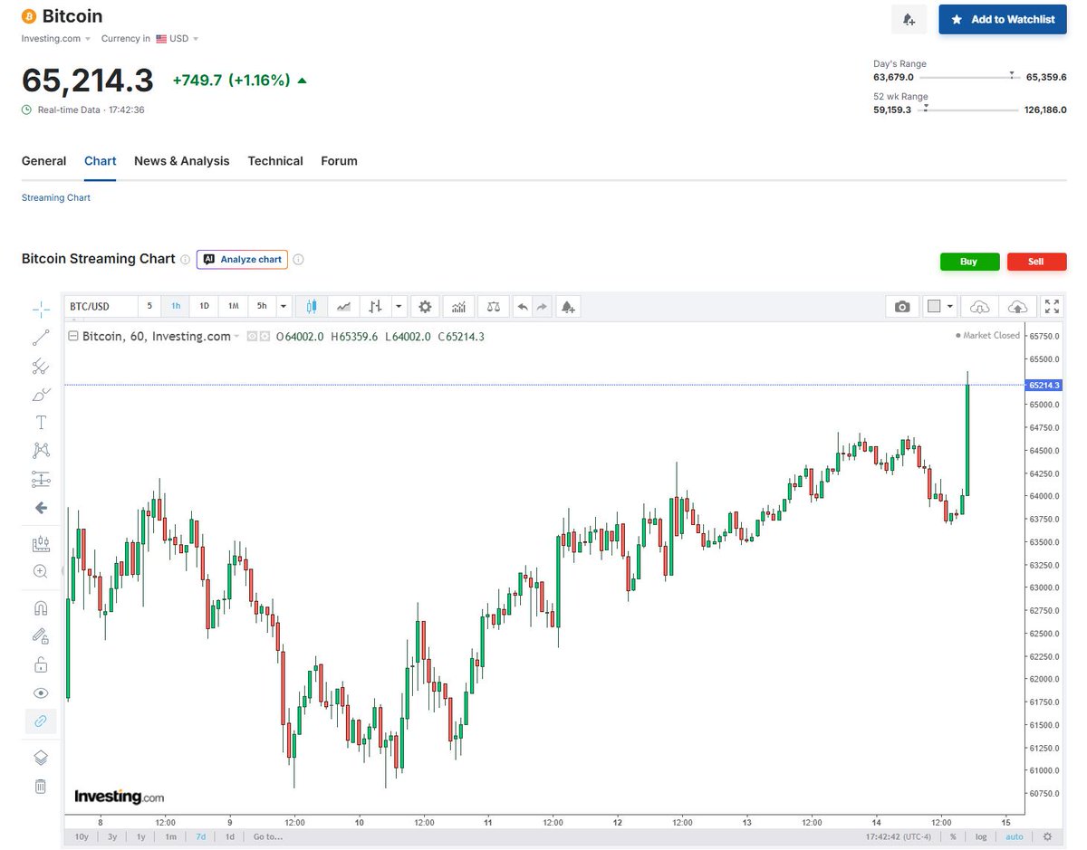Toggle percentage scale button
This screenshot has height=850, width=1087.
pos(953,836)
